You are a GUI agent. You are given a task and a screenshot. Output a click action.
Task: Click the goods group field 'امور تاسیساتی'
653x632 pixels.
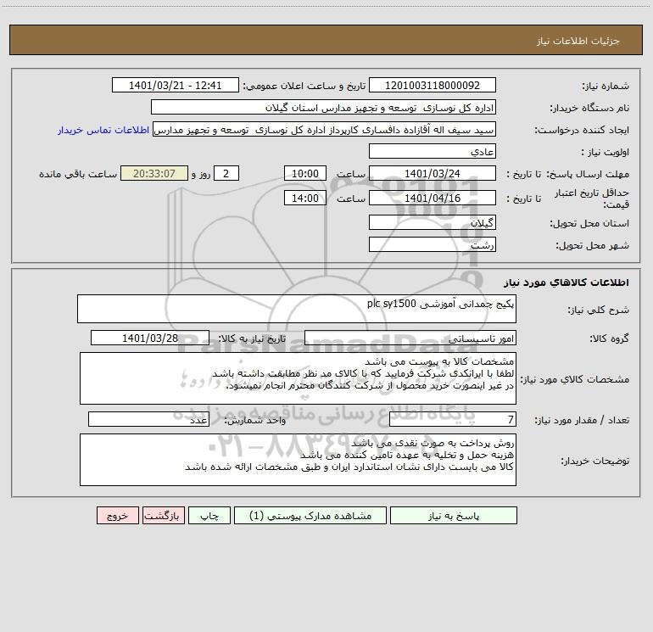(x=410, y=338)
